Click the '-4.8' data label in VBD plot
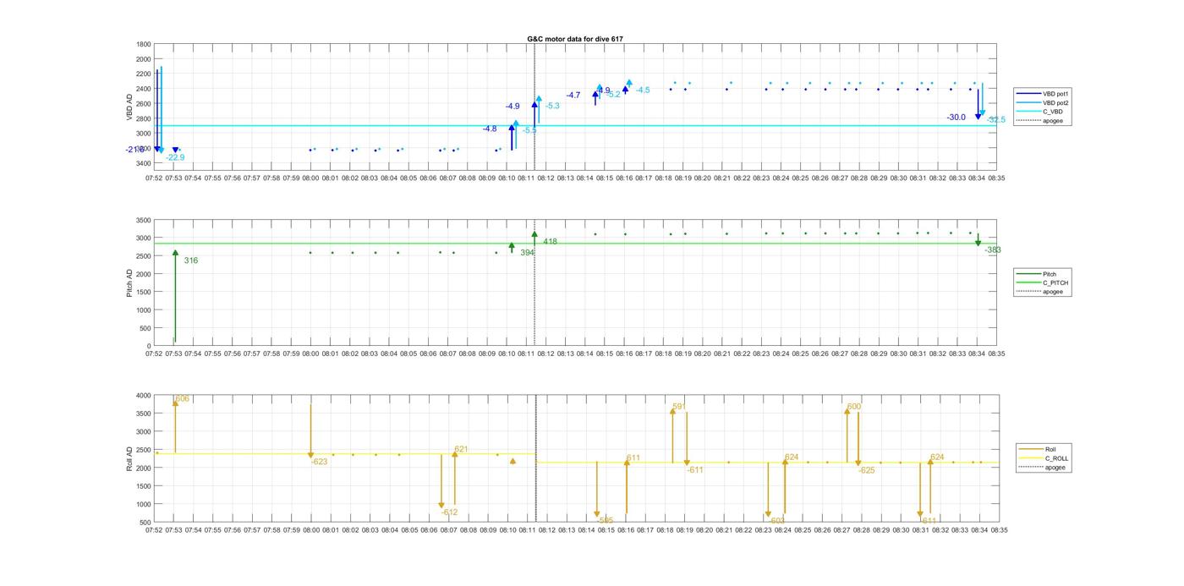This screenshot has width=1184, height=586. [490, 129]
